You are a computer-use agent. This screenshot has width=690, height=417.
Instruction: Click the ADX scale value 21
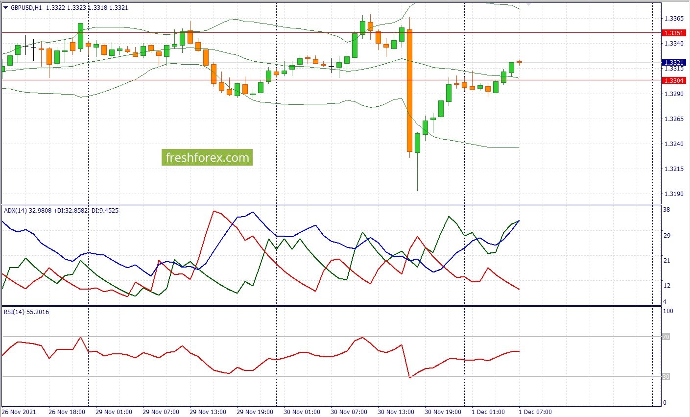point(666,261)
